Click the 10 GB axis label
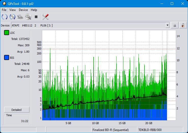Image resolution: width=188 pixels, height=133 pixels. click(95, 123)
